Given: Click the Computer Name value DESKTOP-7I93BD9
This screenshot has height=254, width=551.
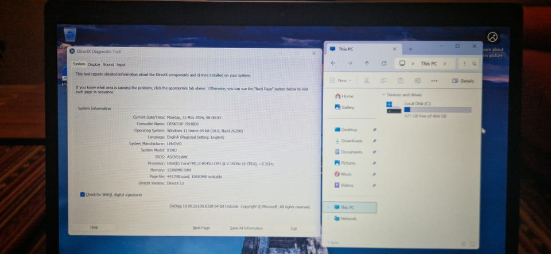Looking at the screenshot, I should pyautogui.click(x=183, y=124).
